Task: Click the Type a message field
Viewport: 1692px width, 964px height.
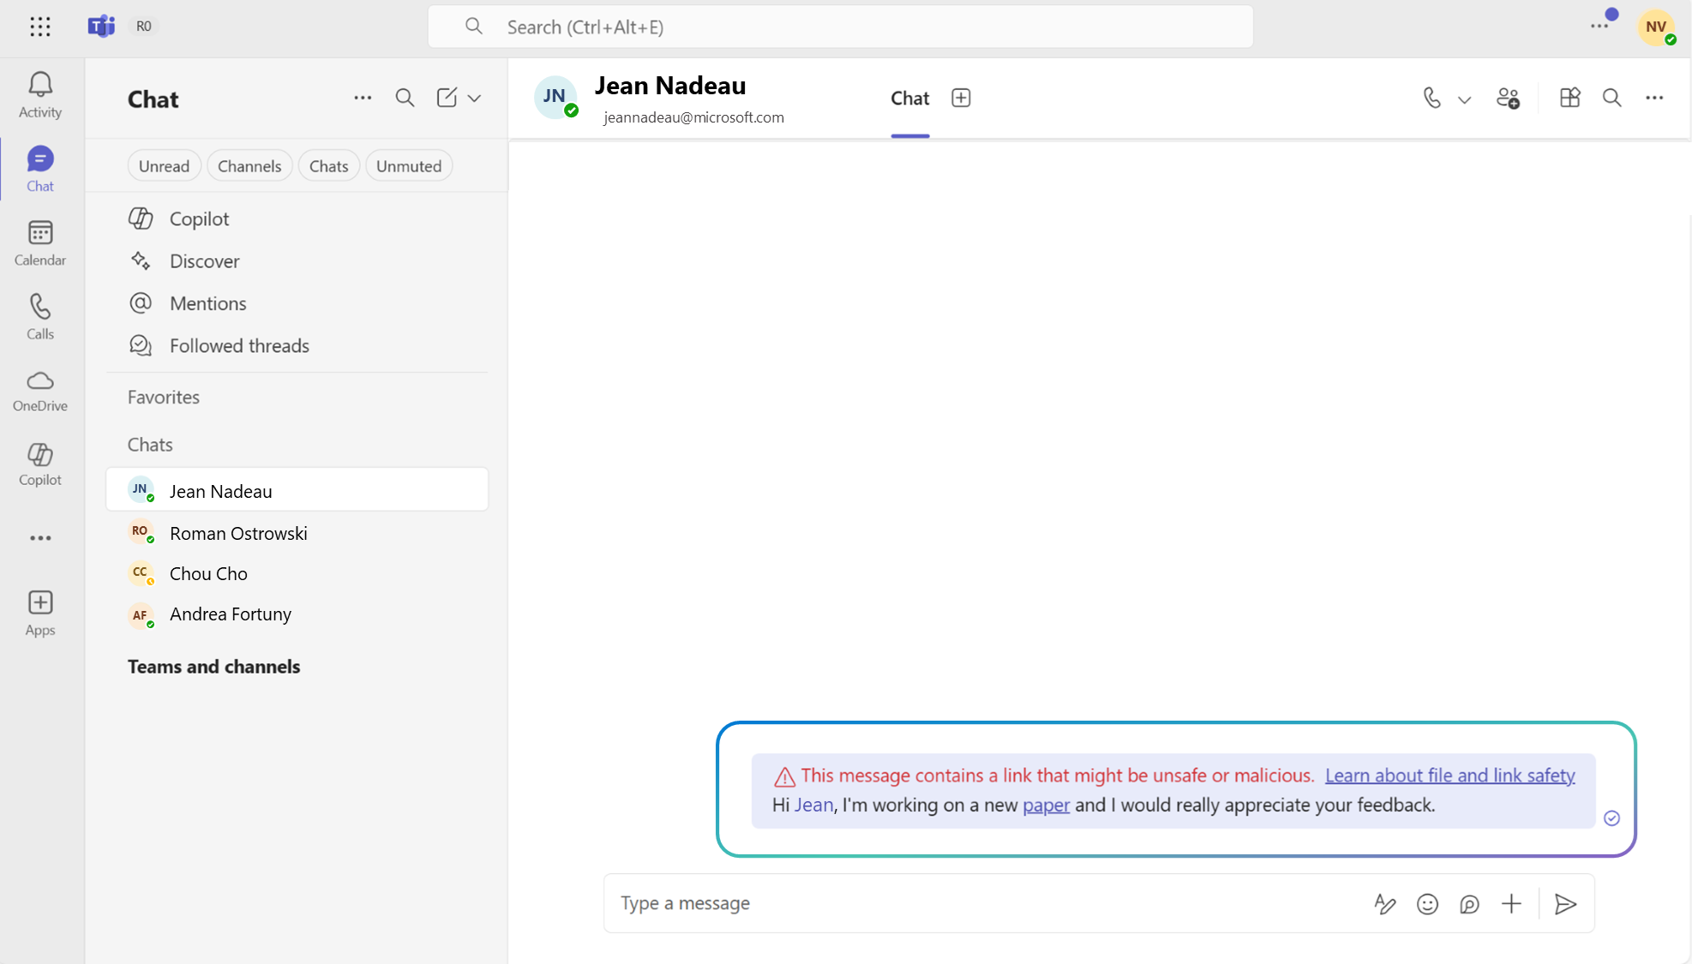Action: click(x=986, y=903)
